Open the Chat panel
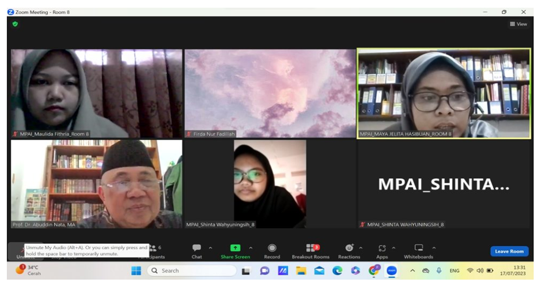This screenshot has height=283, width=540. coord(197,247)
